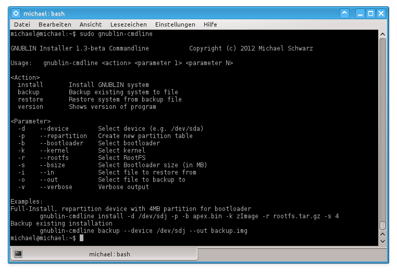The width and height of the screenshot is (397, 273).
Task: Click the '--device' parameter text
Action: pyautogui.click(x=54, y=129)
